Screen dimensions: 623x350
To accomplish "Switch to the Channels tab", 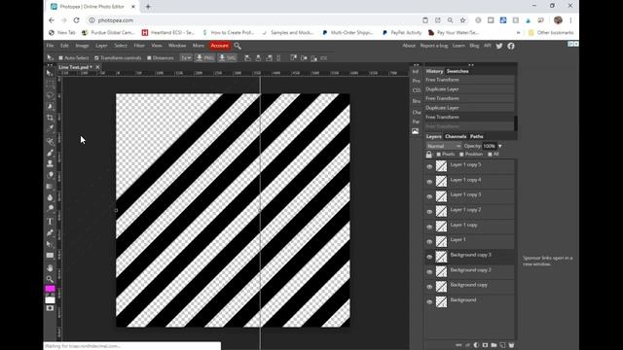I will coord(456,136).
